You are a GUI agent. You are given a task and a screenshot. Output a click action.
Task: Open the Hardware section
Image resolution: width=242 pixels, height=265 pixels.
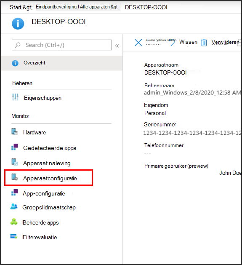pos(35,132)
